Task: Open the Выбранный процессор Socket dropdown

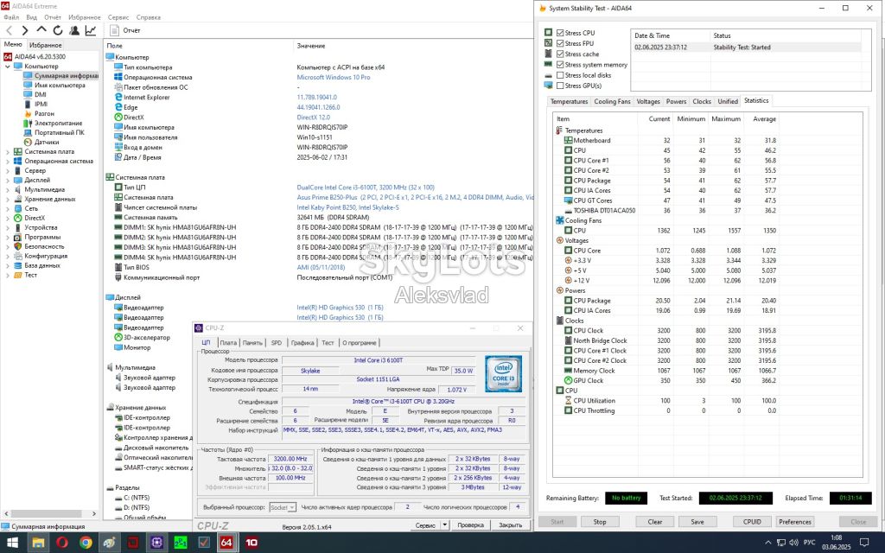Action: (283, 507)
